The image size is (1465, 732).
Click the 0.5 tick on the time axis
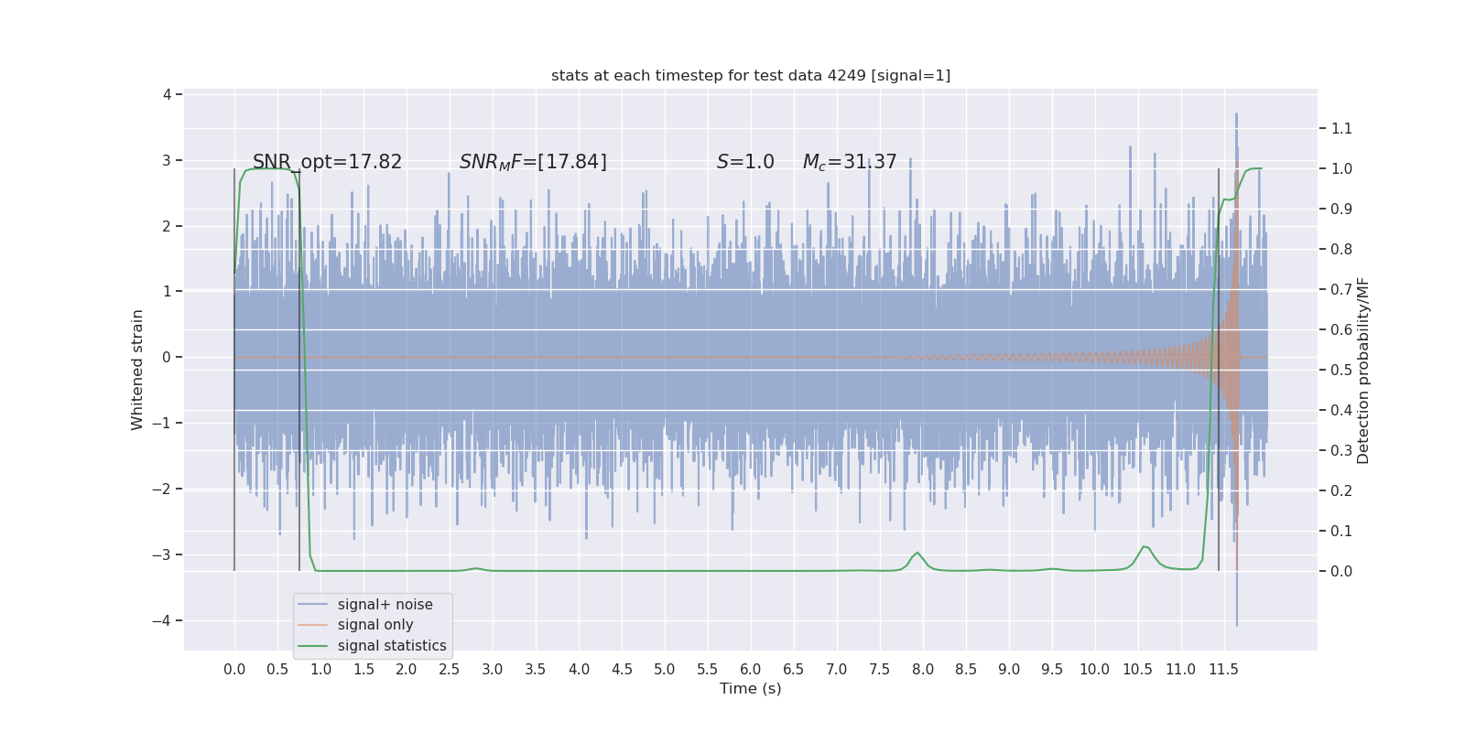tap(277, 669)
